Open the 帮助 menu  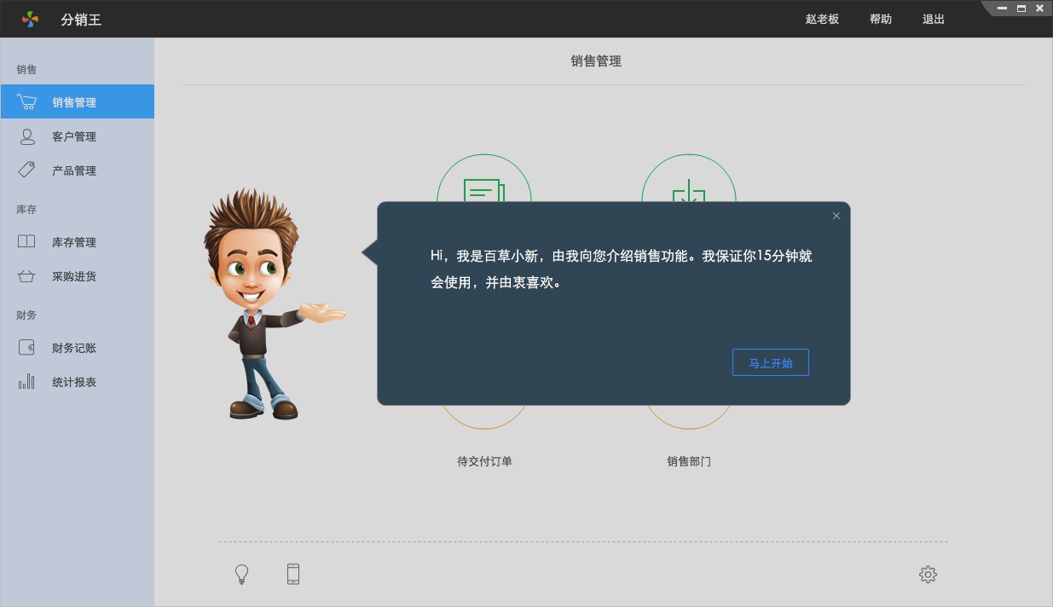coord(881,19)
